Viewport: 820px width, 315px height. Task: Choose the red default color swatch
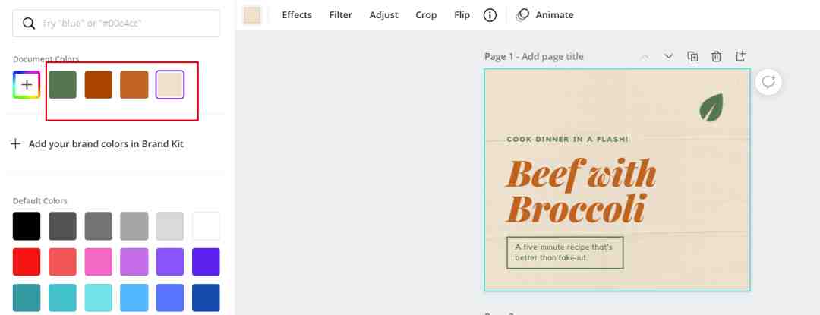point(27,262)
